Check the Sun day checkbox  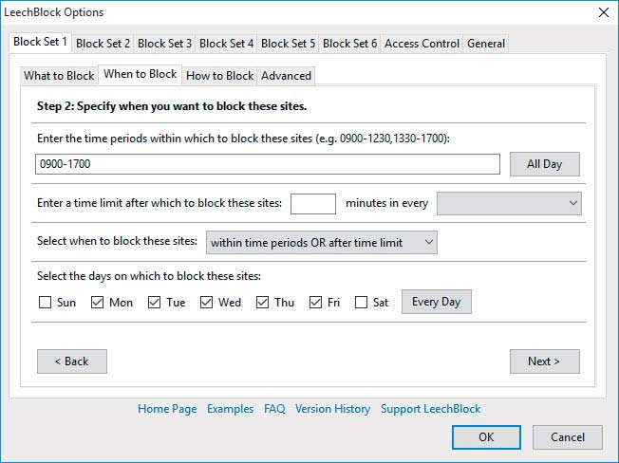[x=45, y=303]
